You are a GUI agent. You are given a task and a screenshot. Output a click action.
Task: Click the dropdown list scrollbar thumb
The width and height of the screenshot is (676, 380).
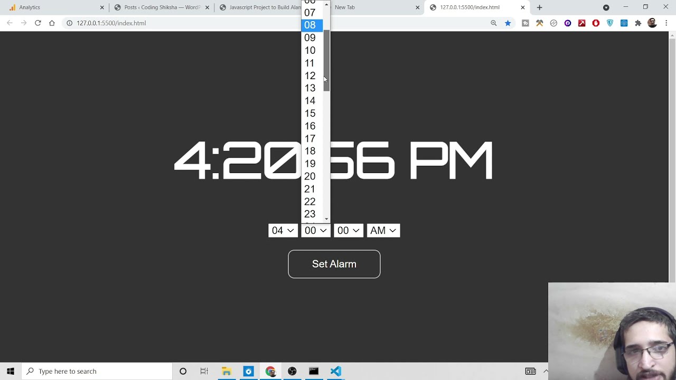pyautogui.click(x=326, y=61)
